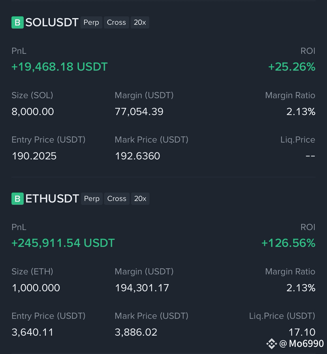The image size is (327, 354).
Task: Click the green B icon beside ETHUSDT
Action: pyautogui.click(x=17, y=199)
